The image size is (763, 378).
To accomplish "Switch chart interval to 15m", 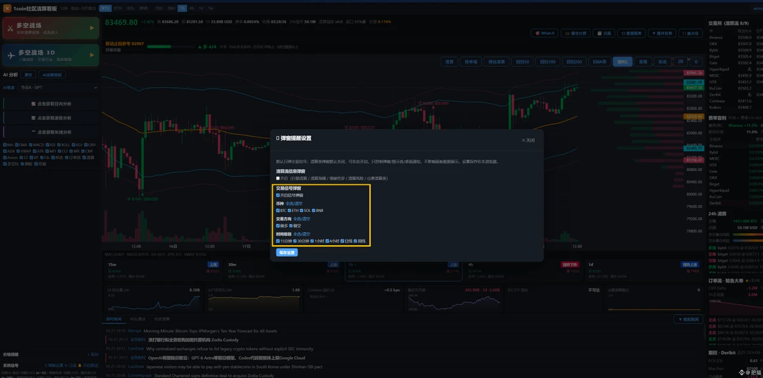I will pyautogui.click(x=159, y=8).
